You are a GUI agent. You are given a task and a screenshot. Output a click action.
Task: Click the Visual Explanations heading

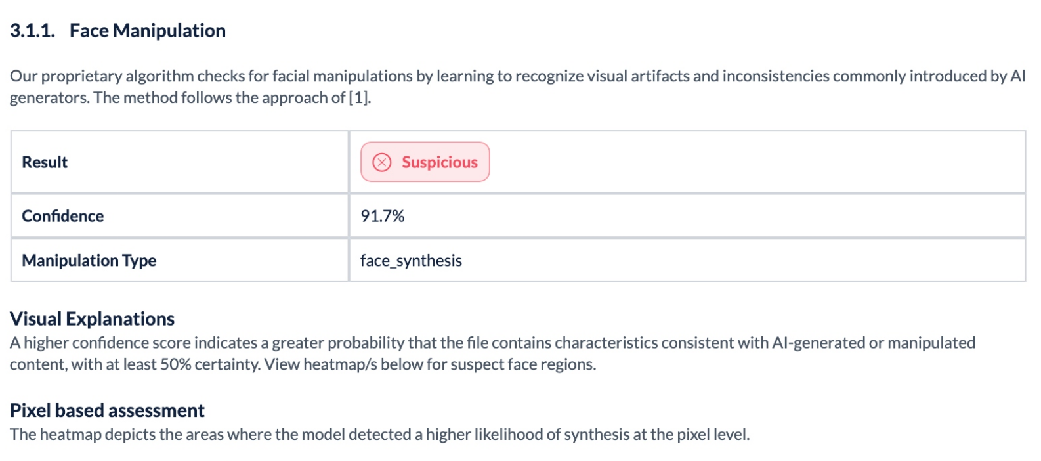[92, 319]
